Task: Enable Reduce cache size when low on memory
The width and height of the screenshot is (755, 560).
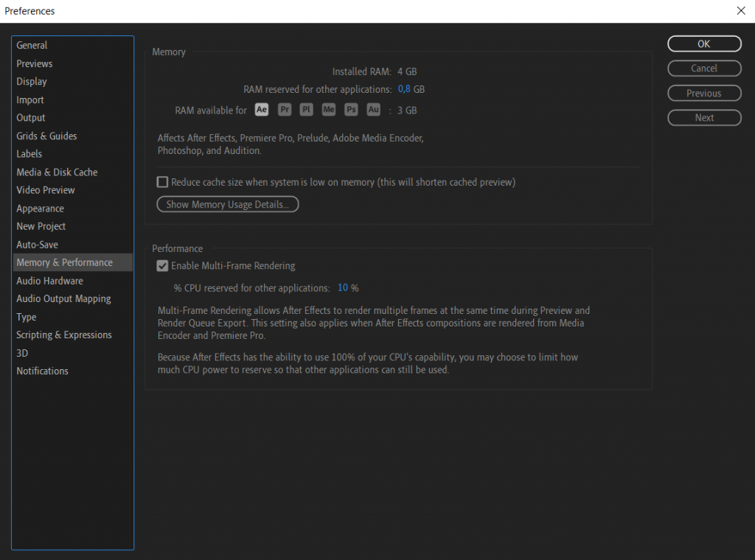Action: pyautogui.click(x=163, y=182)
